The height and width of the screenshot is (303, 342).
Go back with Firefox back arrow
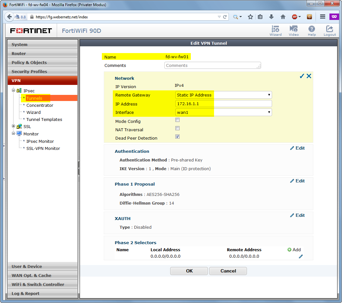(x=9, y=17)
